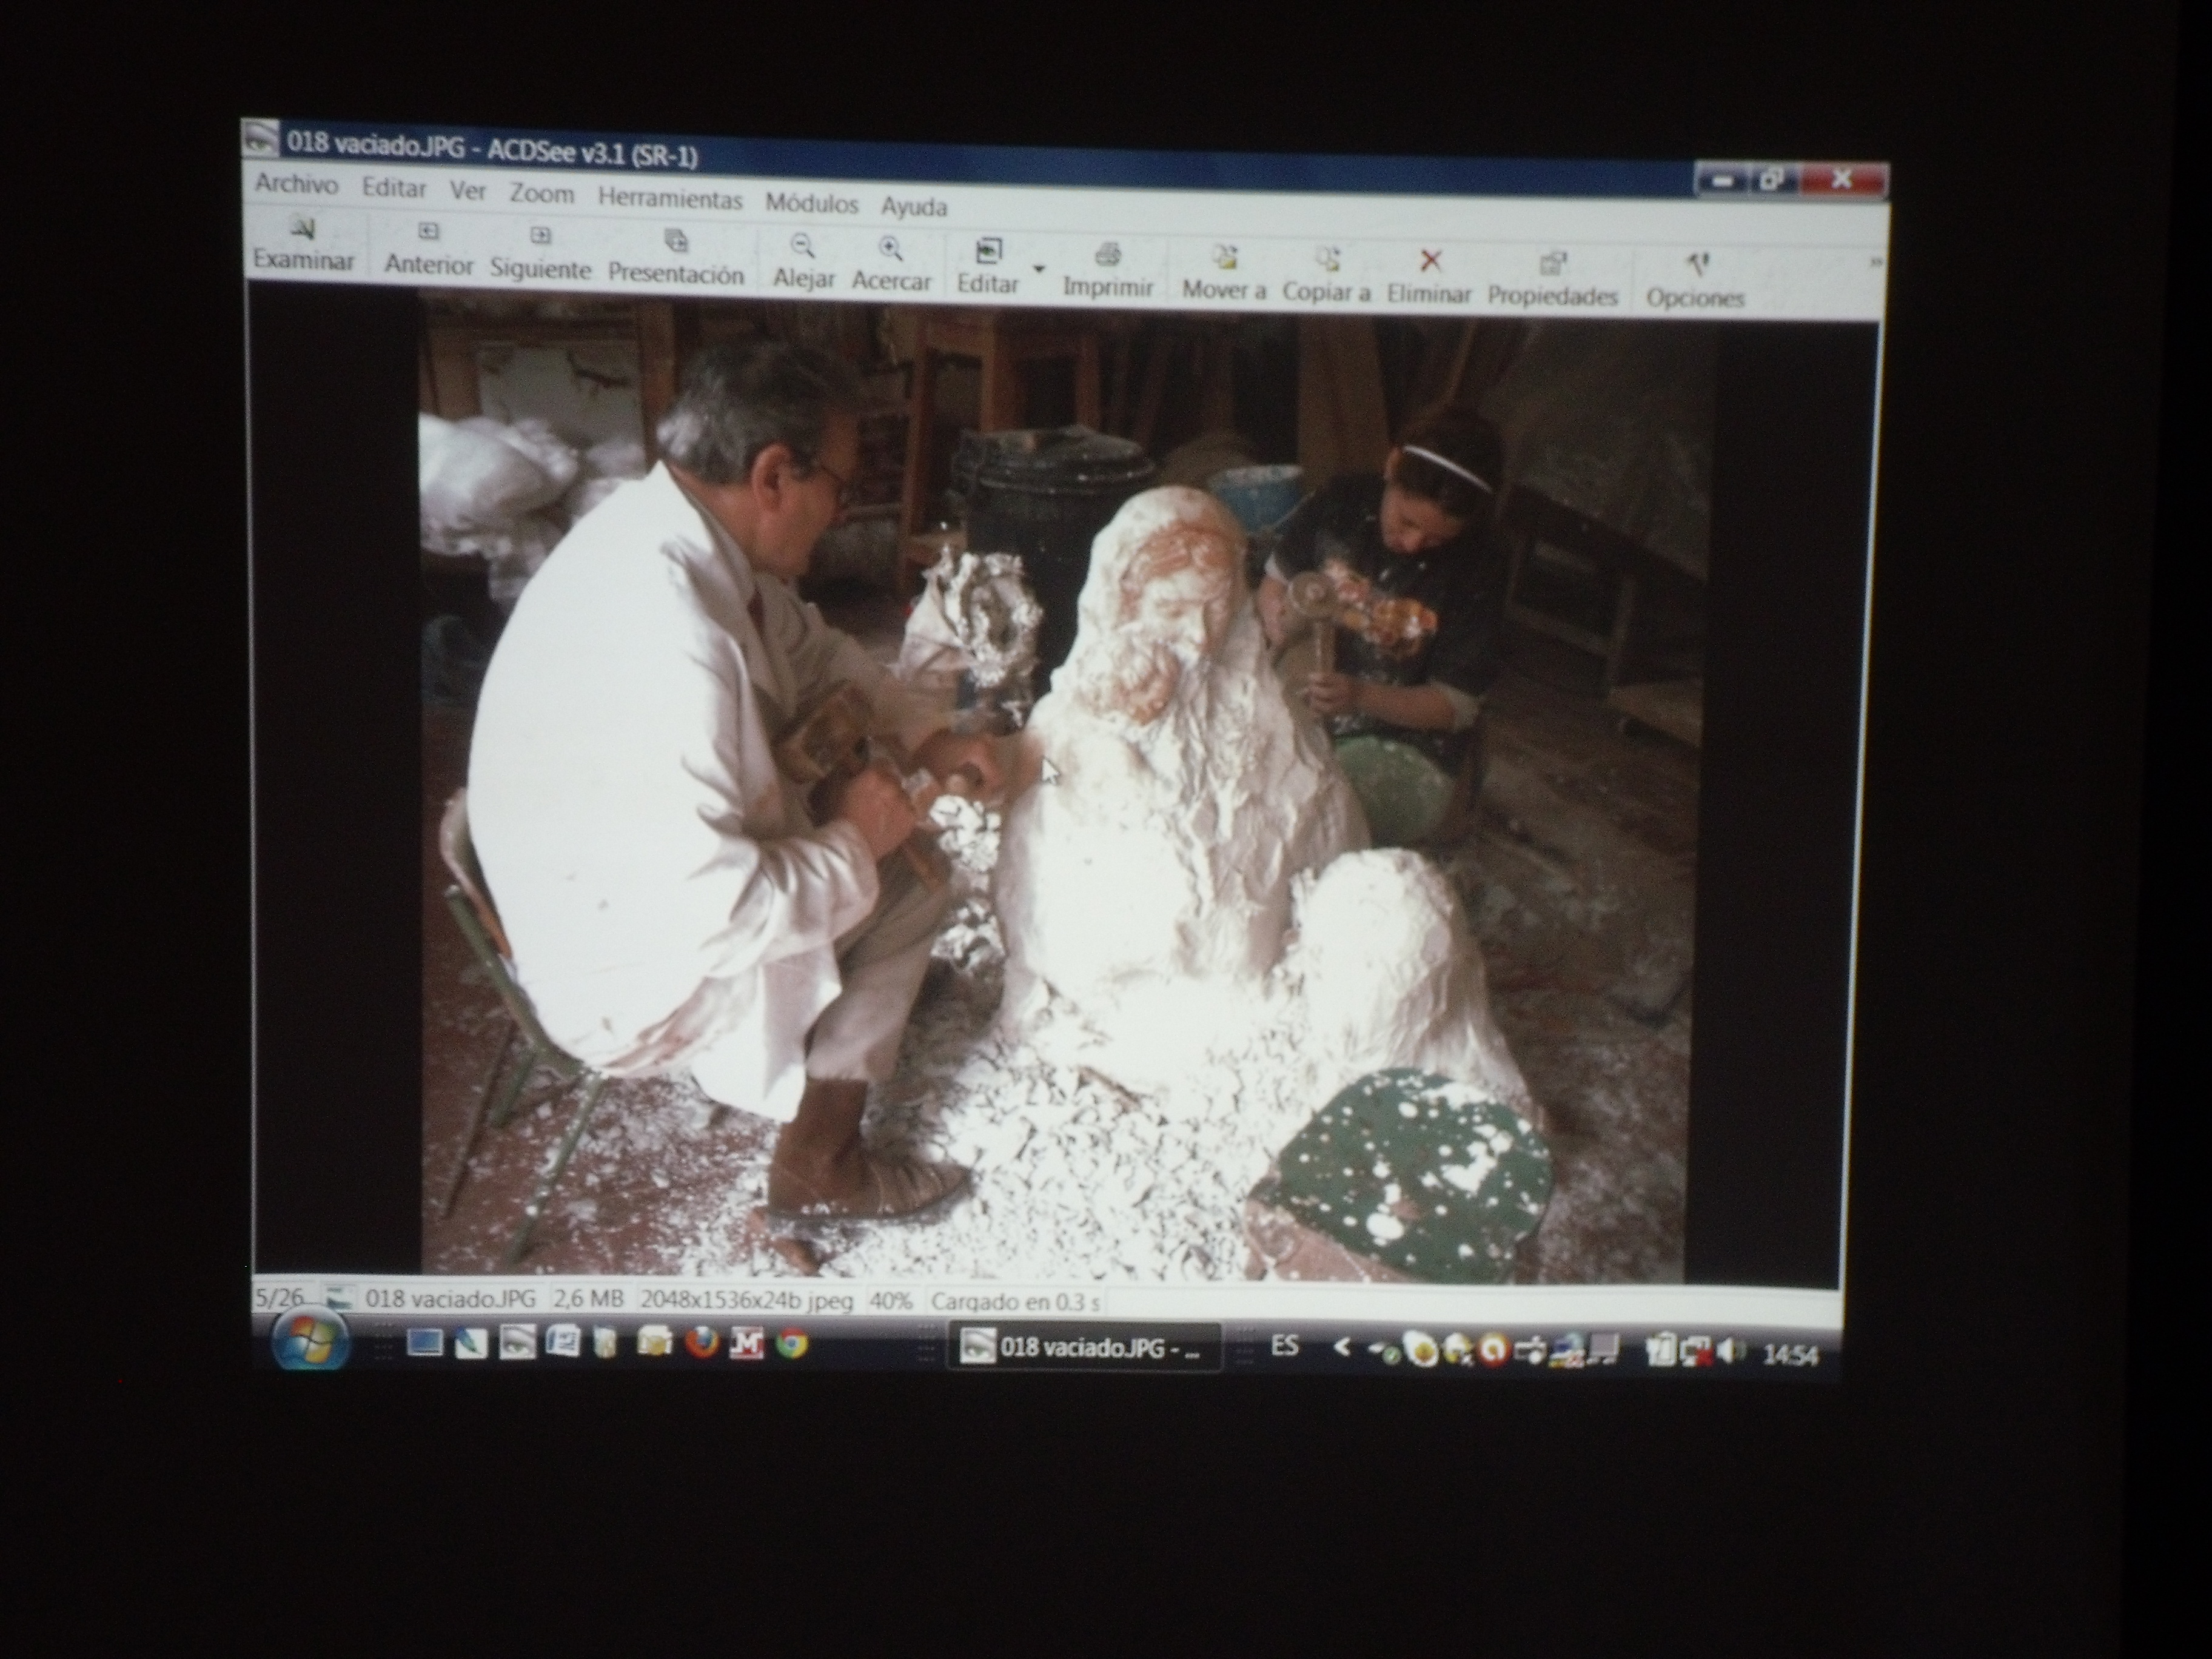This screenshot has width=2212, height=1659.
Task: Open the Zoom menu
Action: (x=542, y=194)
